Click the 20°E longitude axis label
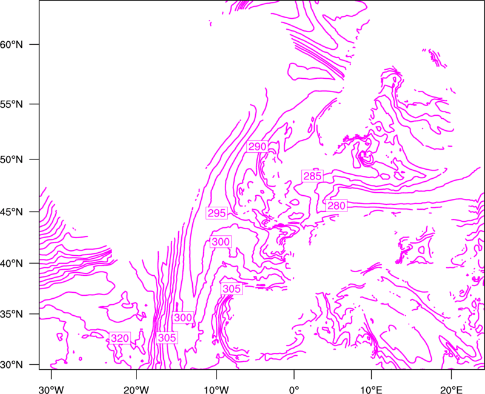The image size is (485, 394). 451,390
